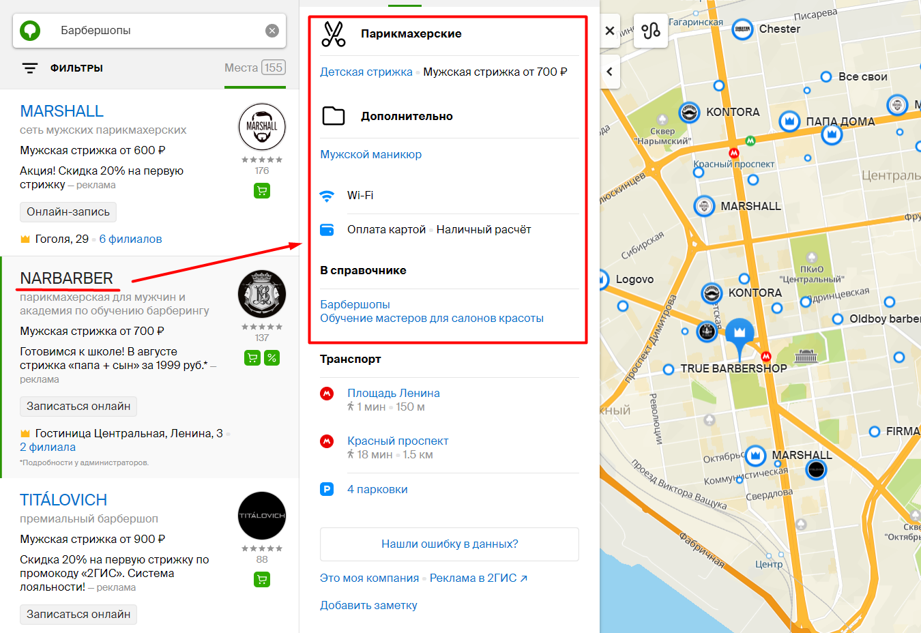The image size is (921, 633).
Task: Open 6 филиалов link for MARSHALL
Action: coord(130,239)
